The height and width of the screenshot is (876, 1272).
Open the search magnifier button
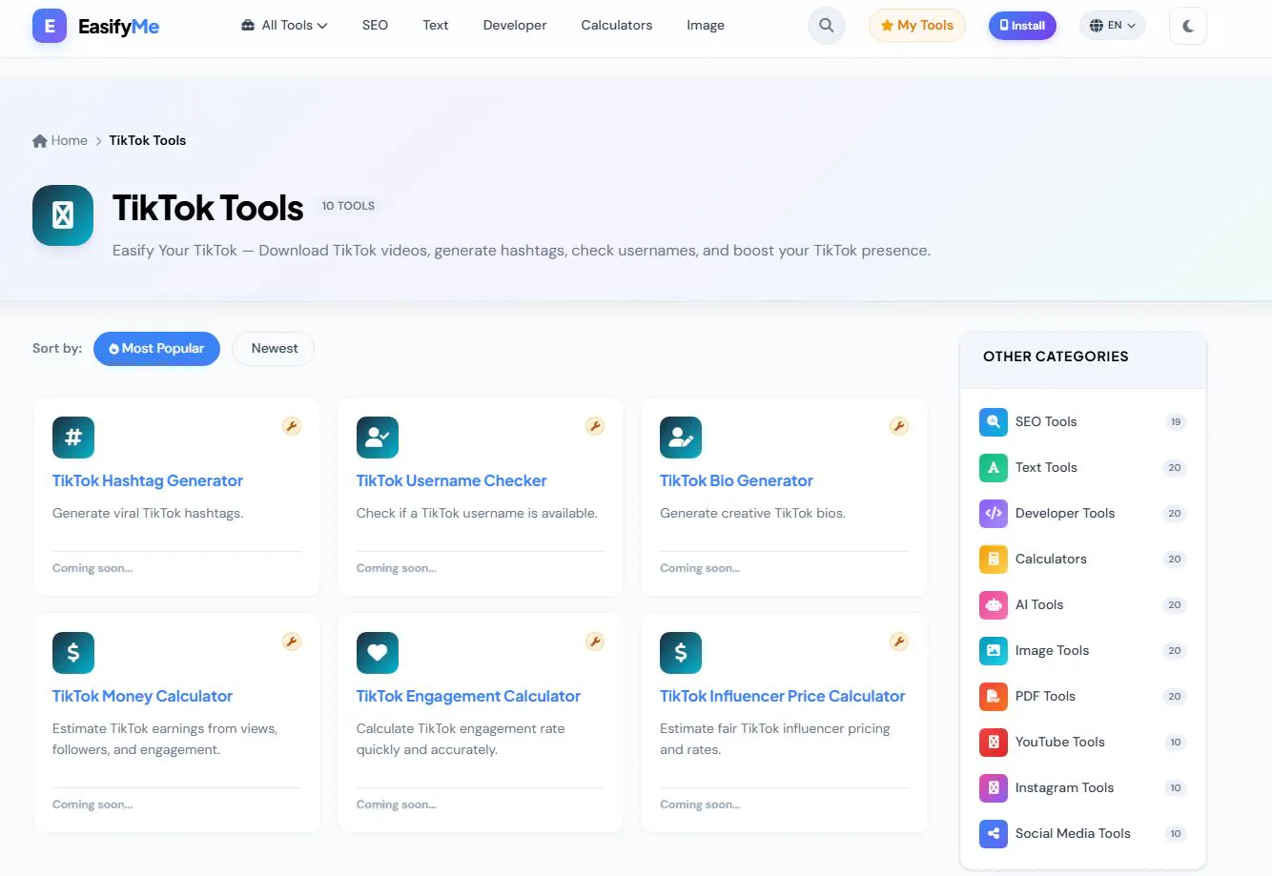click(x=827, y=26)
